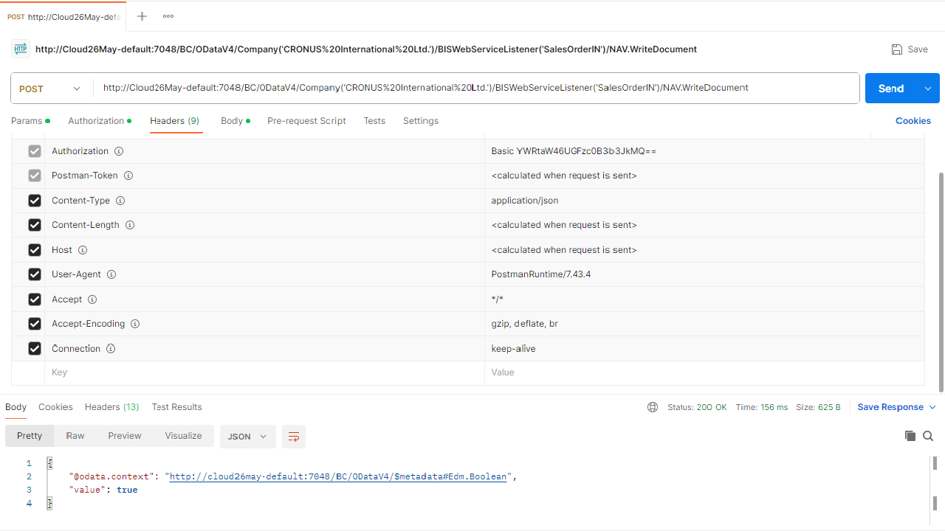
Task: Click the new header Value field
Action: pyautogui.click(x=704, y=373)
